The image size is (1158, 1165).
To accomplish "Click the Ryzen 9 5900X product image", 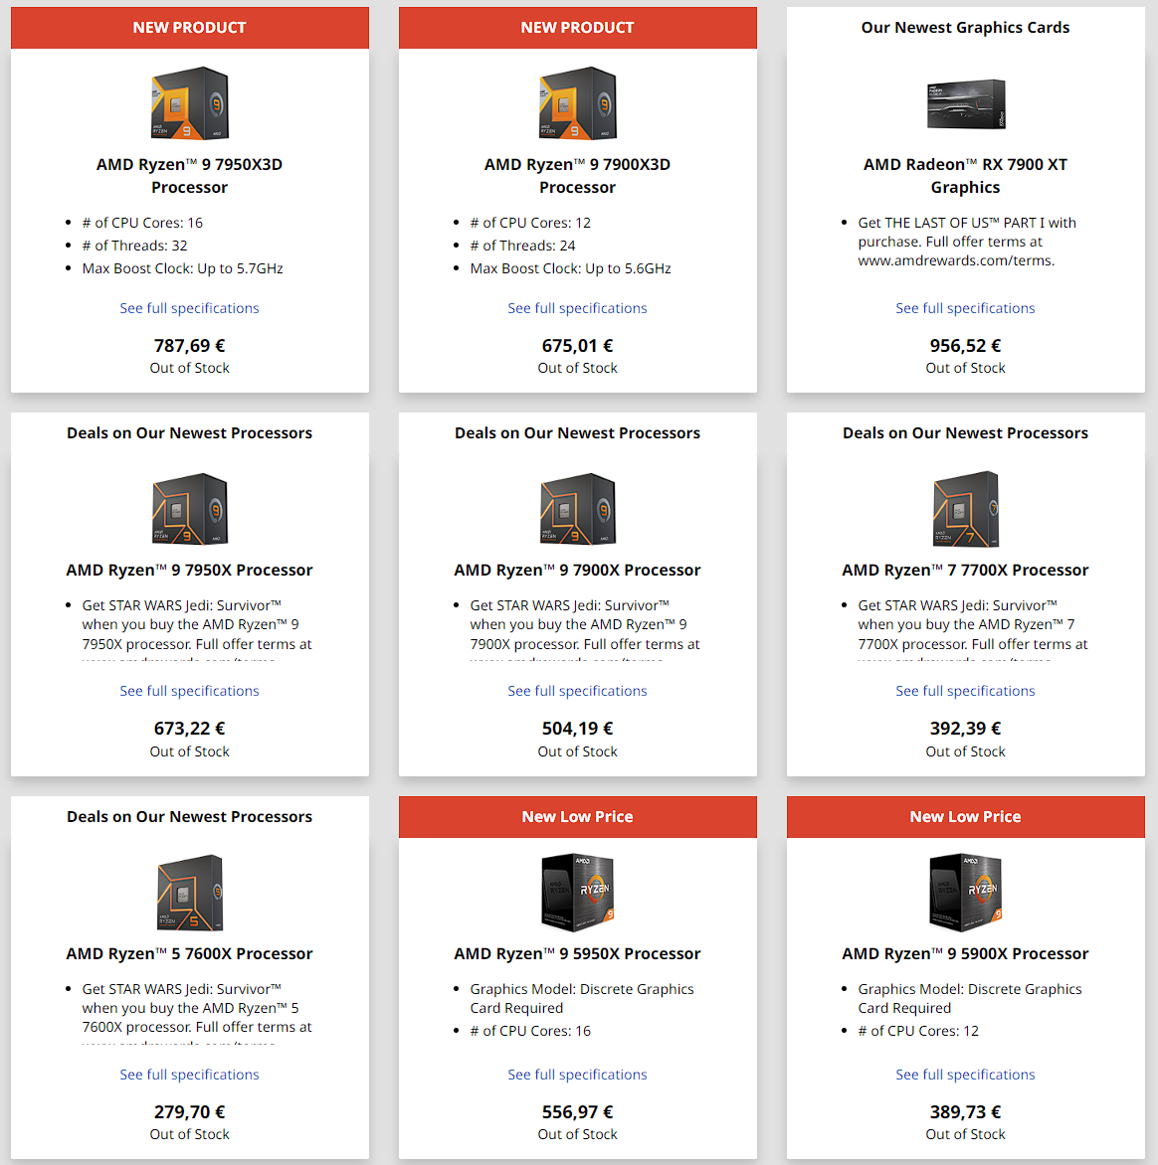I will pos(965,893).
